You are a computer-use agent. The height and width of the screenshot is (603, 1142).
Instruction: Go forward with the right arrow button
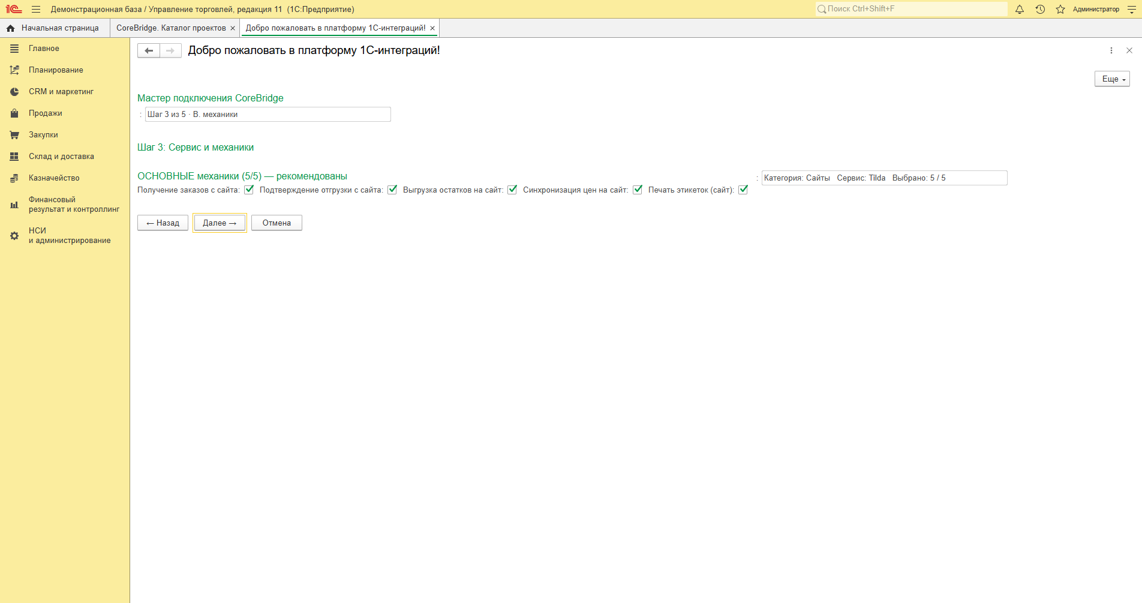click(x=170, y=51)
